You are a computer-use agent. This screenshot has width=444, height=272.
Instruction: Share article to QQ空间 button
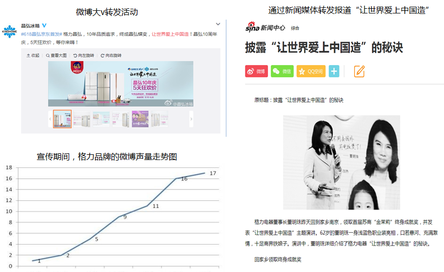point(311,71)
